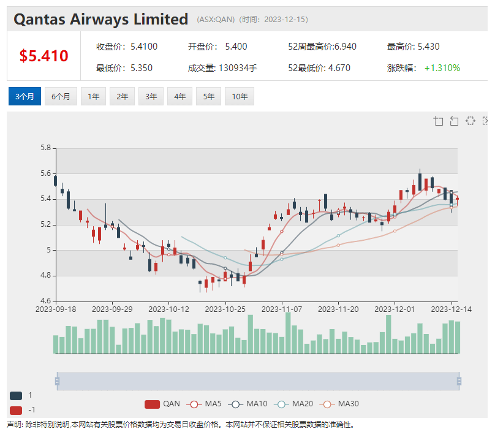Hide the MA10 line via legend

(247, 404)
